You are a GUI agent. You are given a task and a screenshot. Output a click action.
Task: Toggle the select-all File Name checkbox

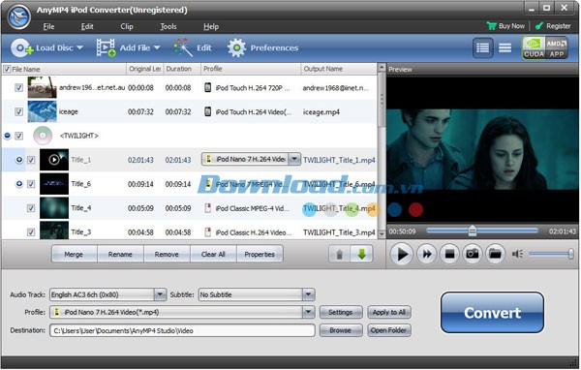click(7, 69)
